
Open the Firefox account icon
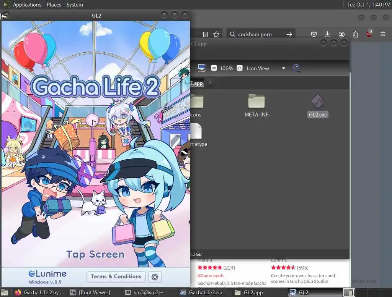(x=341, y=34)
